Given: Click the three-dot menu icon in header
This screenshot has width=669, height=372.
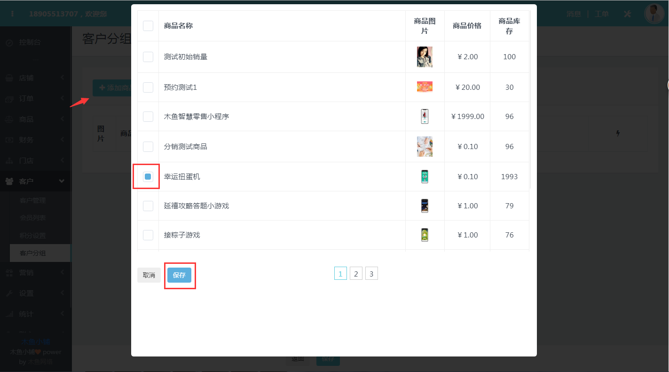Looking at the screenshot, I should [x=12, y=14].
